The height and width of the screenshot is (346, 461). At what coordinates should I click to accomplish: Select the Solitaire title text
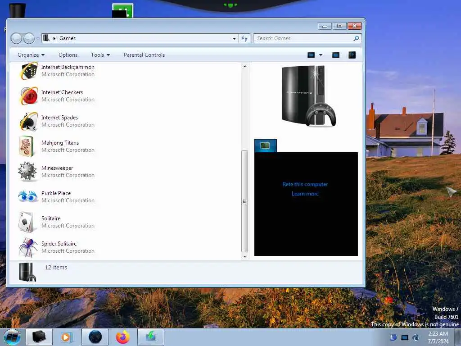click(x=51, y=219)
